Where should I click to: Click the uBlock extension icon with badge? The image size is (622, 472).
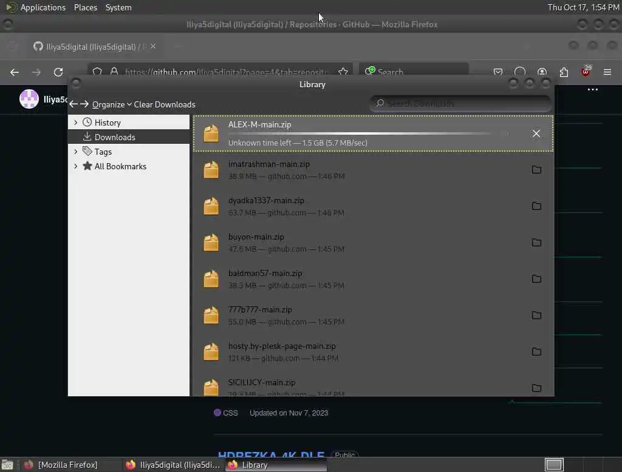[586, 72]
